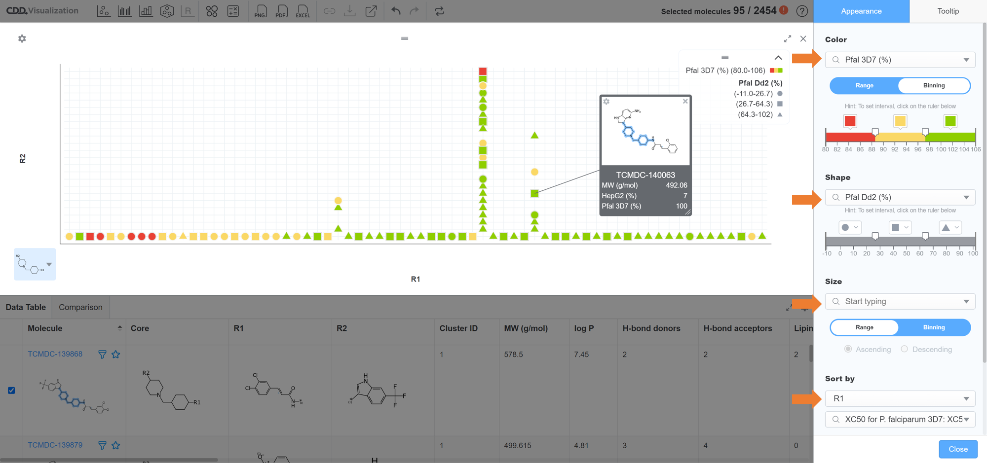This screenshot has height=463, width=987.
Task: Add a histogram plot from the toolbar
Action: point(124,11)
